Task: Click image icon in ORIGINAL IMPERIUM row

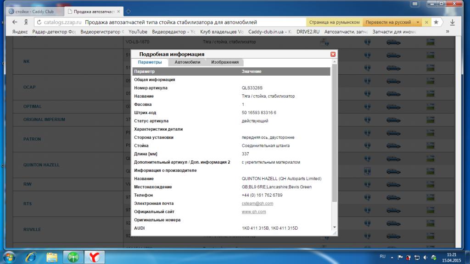Action: [x=431, y=120]
